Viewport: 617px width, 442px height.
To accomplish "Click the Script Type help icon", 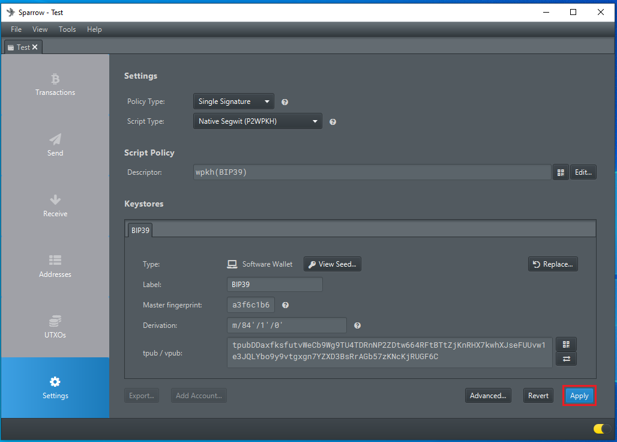I will point(333,122).
